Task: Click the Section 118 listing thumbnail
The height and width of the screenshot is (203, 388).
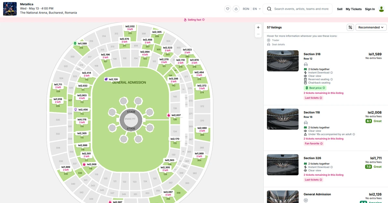Action: click(283, 119)
